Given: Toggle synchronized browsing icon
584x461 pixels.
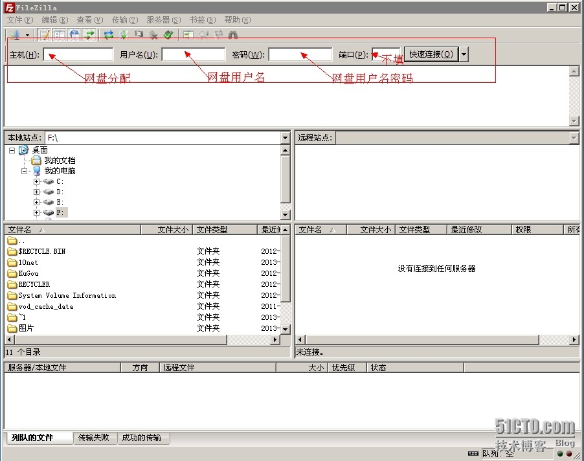Looking at the screenshot, I should click(219, 34).
